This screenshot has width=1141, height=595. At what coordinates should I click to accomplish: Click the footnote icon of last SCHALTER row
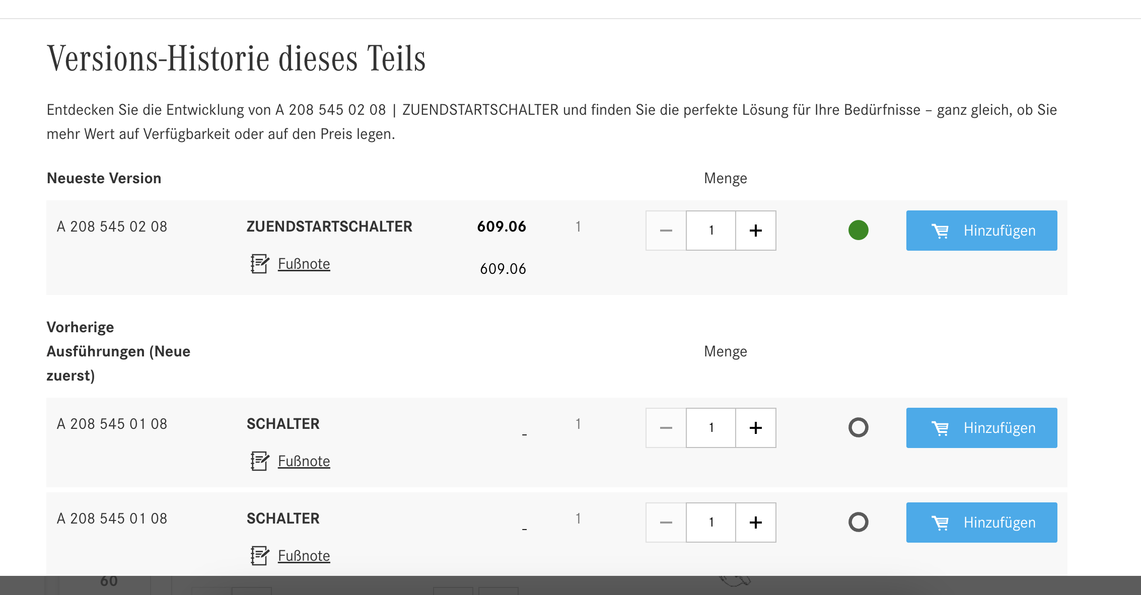(260, 556)
